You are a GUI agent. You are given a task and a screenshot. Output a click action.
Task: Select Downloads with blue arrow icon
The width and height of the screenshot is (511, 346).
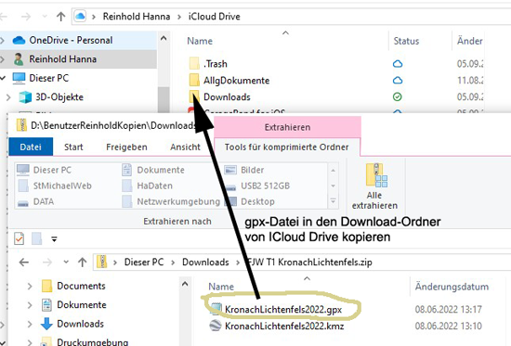tap(72, 324)
